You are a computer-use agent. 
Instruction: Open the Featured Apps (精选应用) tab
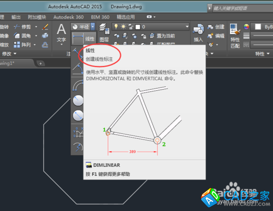pyautogui.click(x=126, y=17)
